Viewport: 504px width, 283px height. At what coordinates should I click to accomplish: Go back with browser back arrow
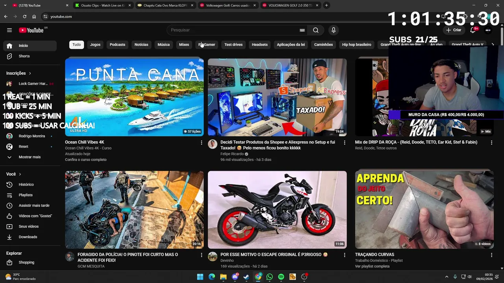(6, 17)
